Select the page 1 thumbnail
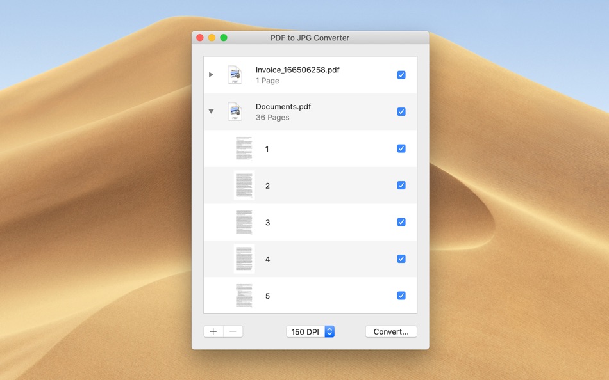Image resolution: width=609 pixels, height=380 pixels. pos(244,148)
